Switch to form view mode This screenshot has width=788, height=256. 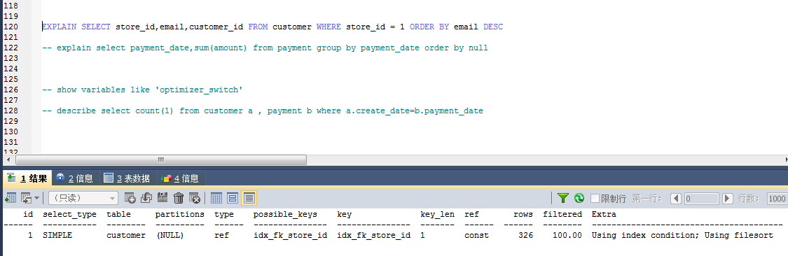tap(233, 198)
